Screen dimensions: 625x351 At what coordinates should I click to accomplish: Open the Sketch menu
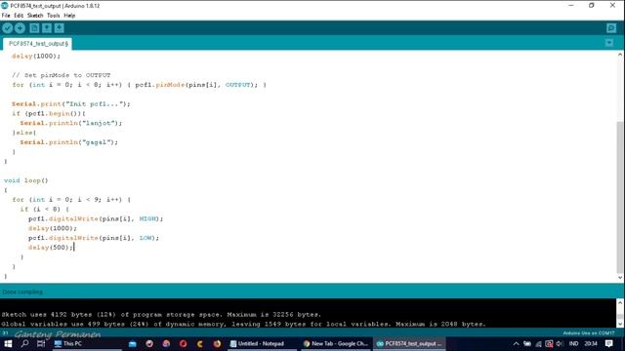pyautogui.click(x=35, y=16)
